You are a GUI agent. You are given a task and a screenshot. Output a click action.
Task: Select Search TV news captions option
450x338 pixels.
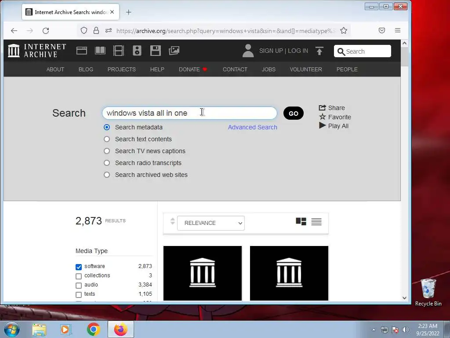coord(107,151)
